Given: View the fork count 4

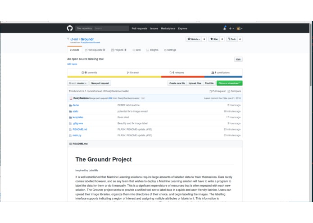Looking at the screenshot, I should coord(240,39).
